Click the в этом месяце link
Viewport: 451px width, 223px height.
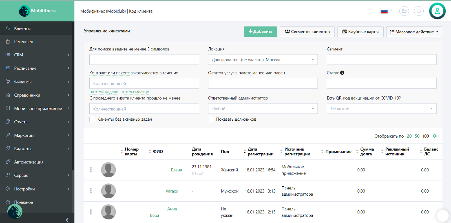point(135,92)
